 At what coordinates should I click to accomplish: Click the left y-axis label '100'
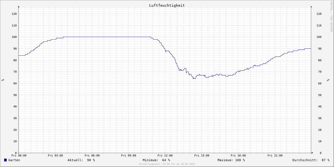tap(14, 37)
